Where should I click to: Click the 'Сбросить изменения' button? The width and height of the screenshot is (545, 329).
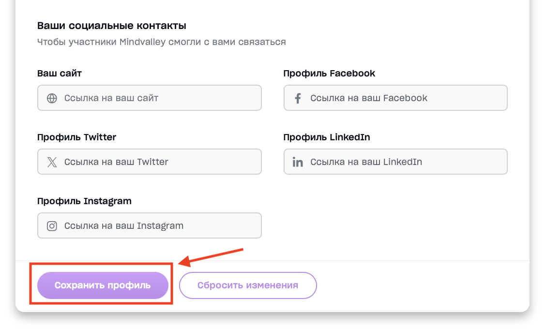(248, 285)
